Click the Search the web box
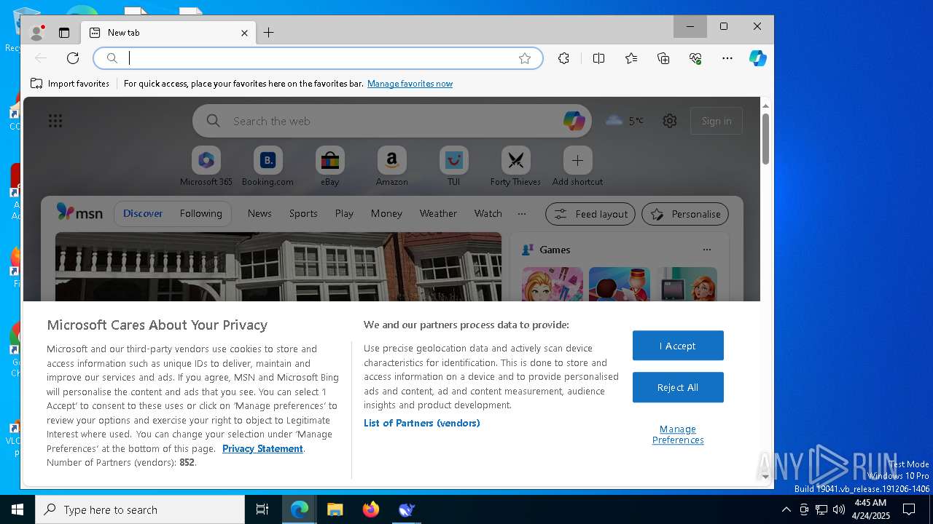933x524 pixels. (x=392, y=121)
